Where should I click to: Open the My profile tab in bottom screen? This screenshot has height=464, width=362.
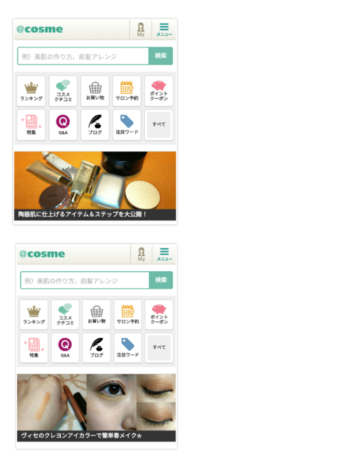[x=142, y=254]
